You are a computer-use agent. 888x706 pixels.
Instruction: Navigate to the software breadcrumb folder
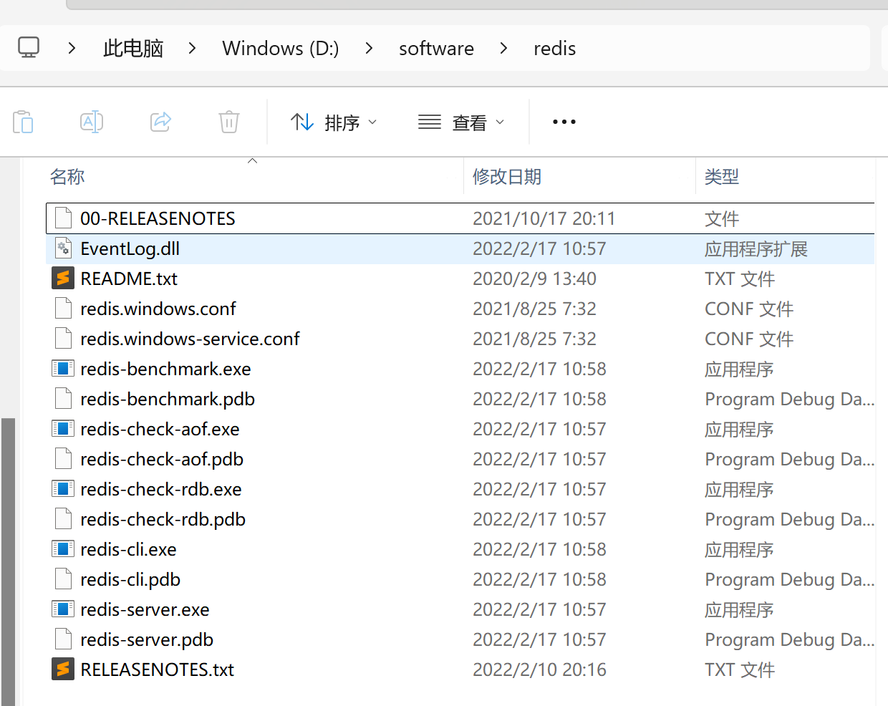click(x=436, y=48)
